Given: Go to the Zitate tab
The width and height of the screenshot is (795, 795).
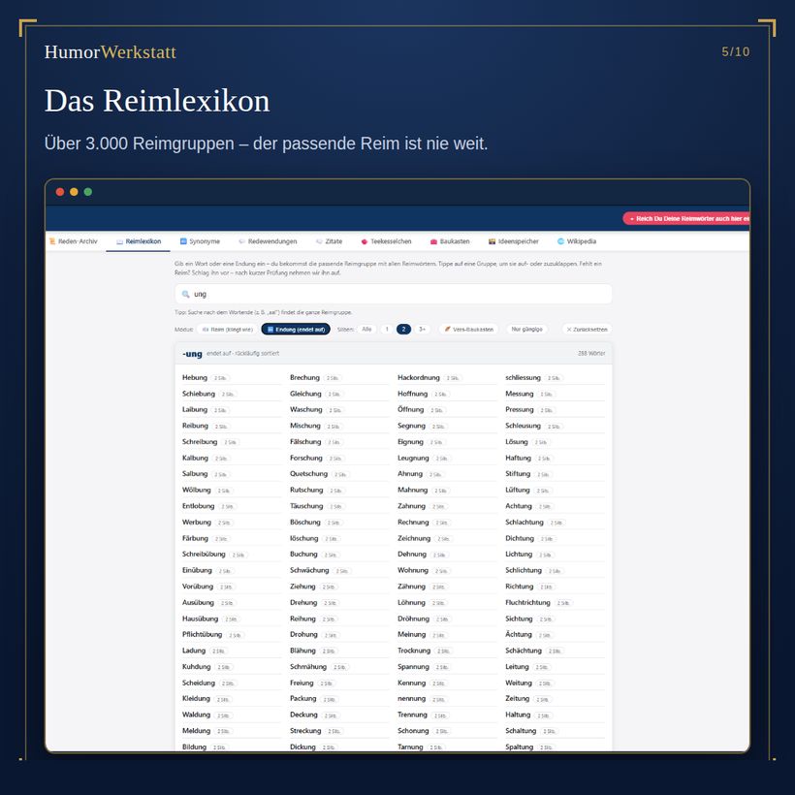Looking at the screenshot, I should coord(329,241).
